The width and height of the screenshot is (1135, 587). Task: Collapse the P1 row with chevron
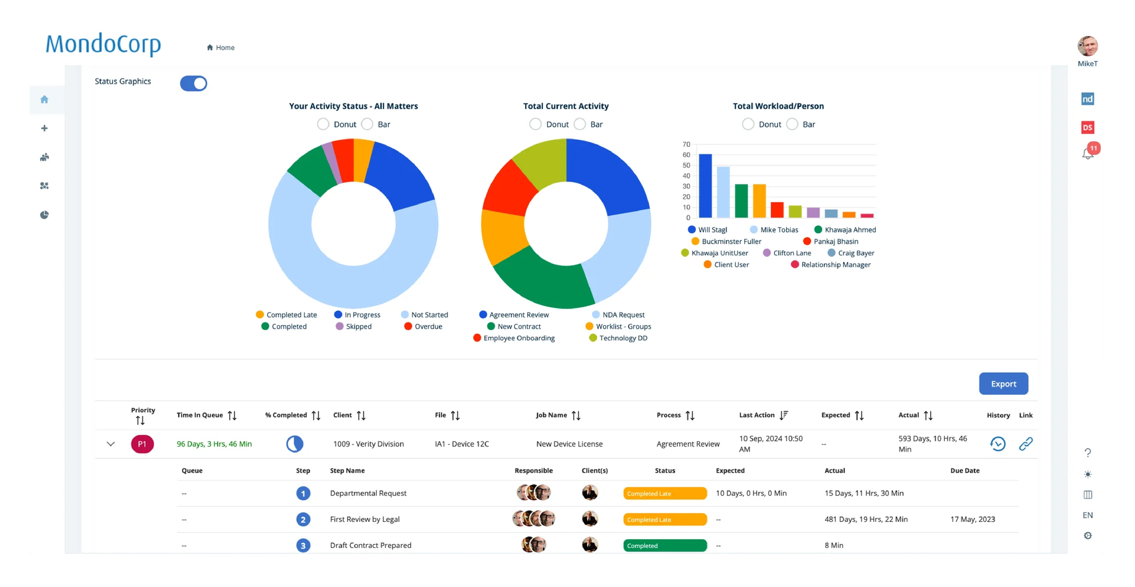click(x=111, y=444)
